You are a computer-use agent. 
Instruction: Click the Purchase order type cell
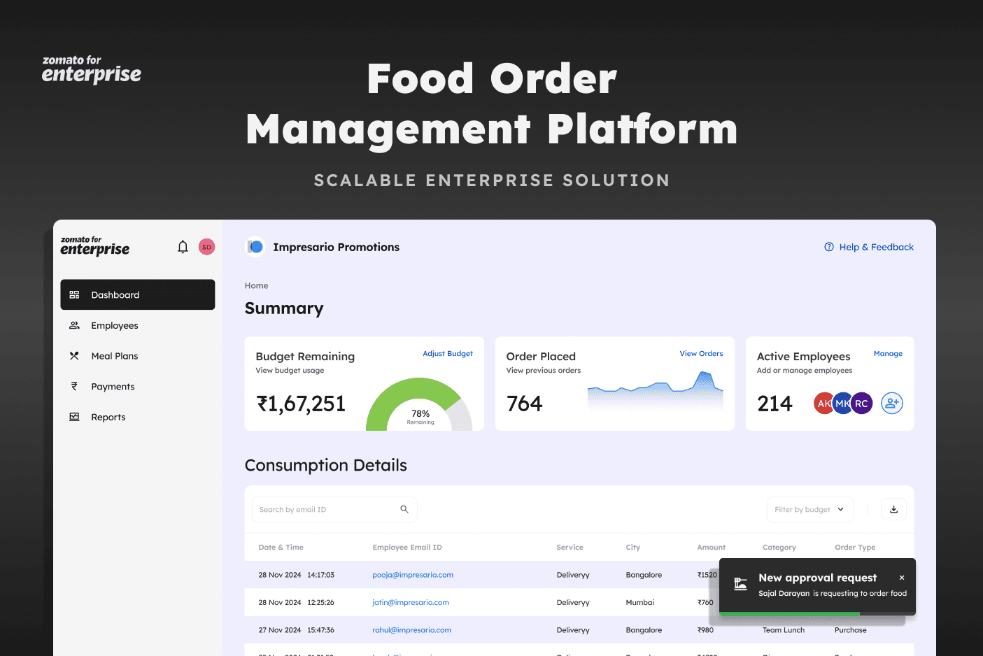pyautogui.click(x=851, y=630)
